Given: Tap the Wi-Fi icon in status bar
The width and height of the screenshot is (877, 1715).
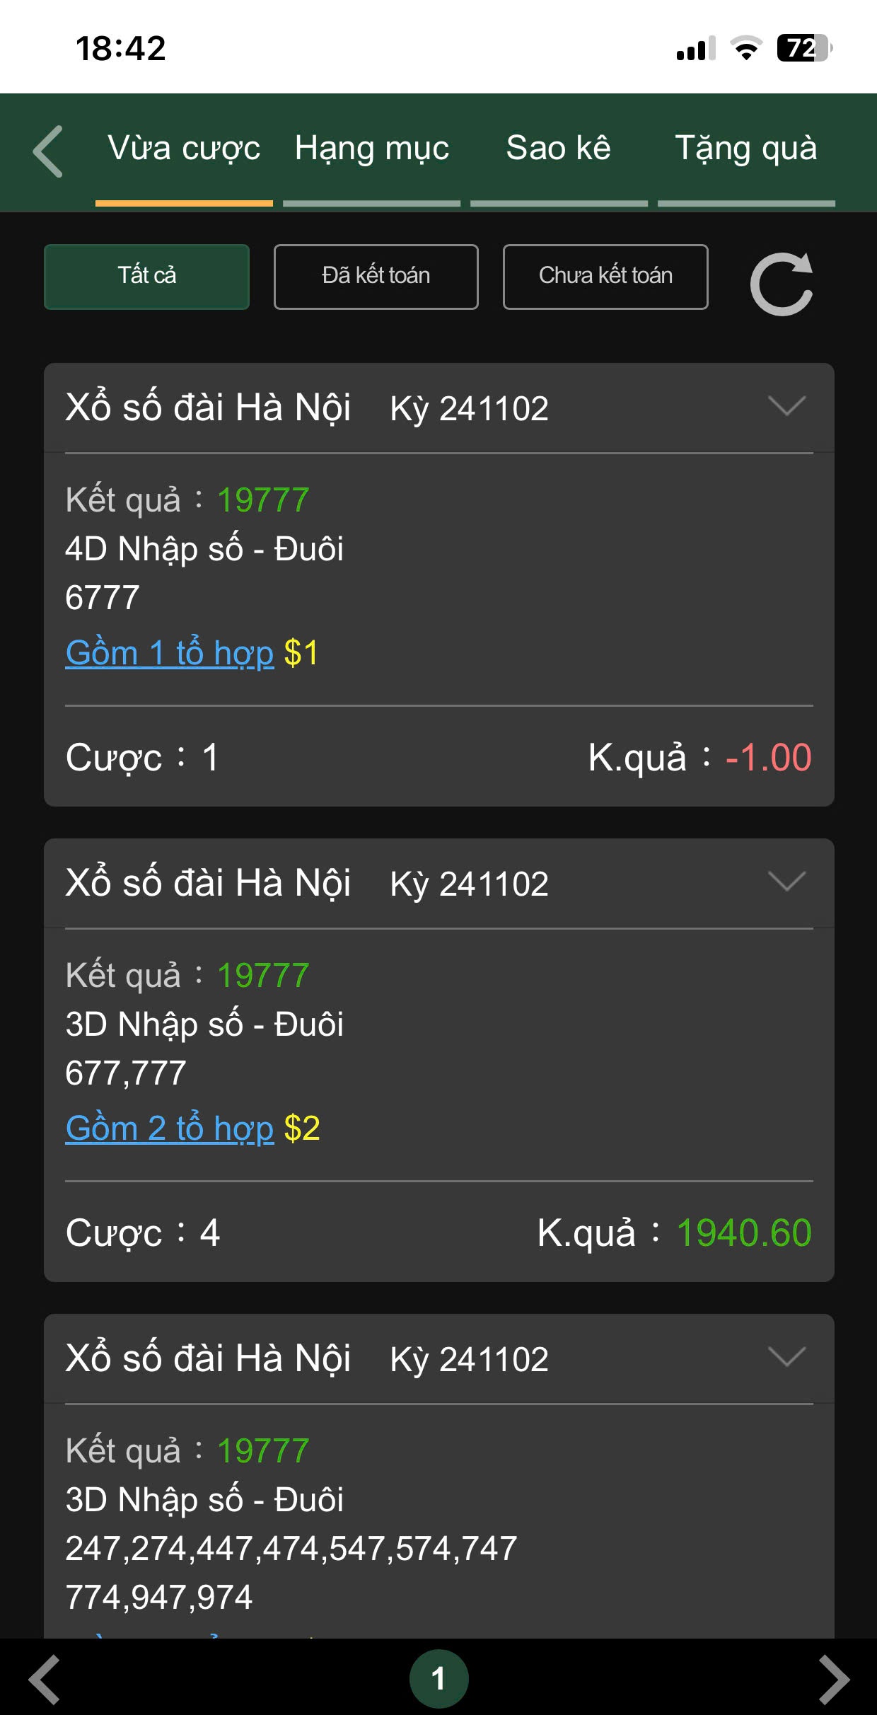Looking at the screenshot, I should pyautogui.click(x=745, y=48).
